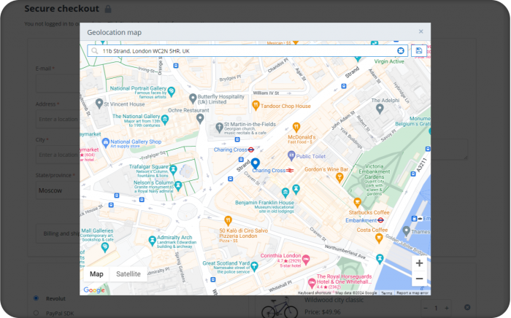This screenshot has width=511, height=318.
Task: Switch to Satellite view
Action: click(128, 274)
